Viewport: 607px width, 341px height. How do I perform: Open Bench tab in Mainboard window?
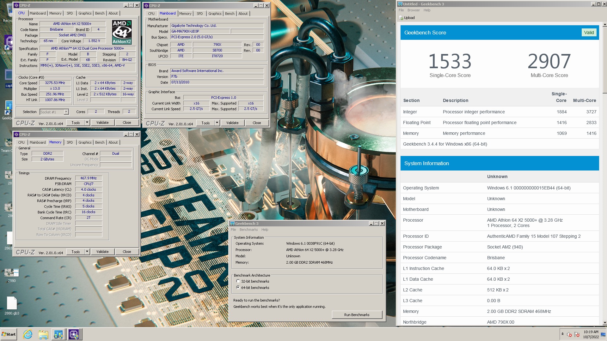[230, 14]
